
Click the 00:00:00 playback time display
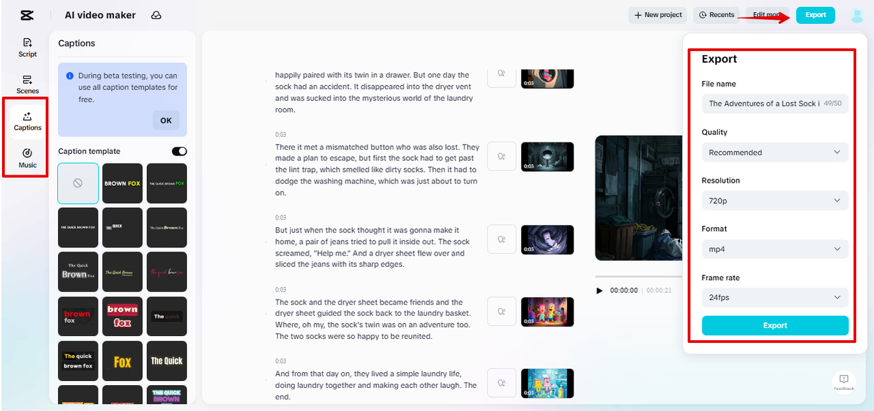pyautogui.click(x=624, y=290)
